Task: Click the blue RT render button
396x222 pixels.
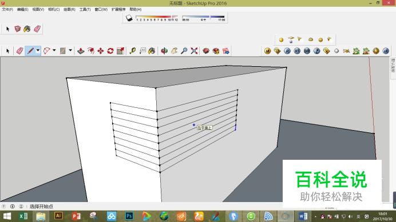Action: [297, 51]
